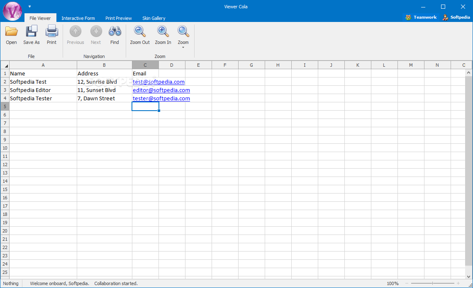This screenshot has width=473, height=288.
Task: Select column D header
Action: [x=172, y=65]
